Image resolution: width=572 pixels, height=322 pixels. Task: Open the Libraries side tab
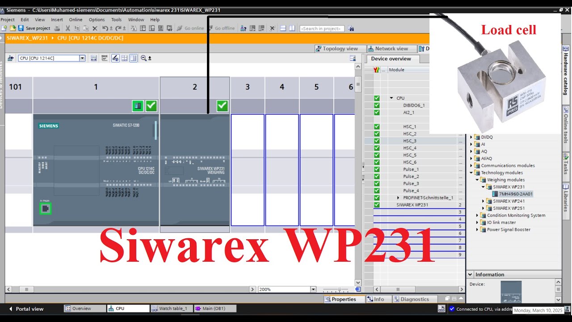tap(566, 198)
